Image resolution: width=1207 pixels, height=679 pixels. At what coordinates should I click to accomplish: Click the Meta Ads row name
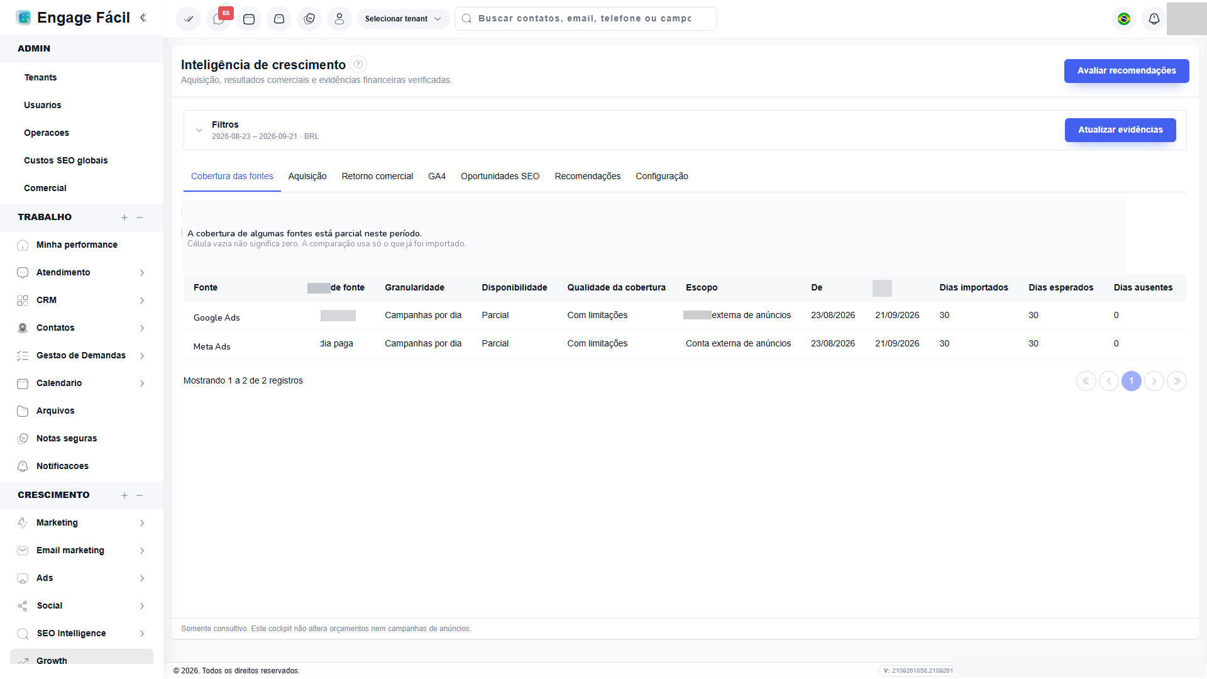coord(212,346)
